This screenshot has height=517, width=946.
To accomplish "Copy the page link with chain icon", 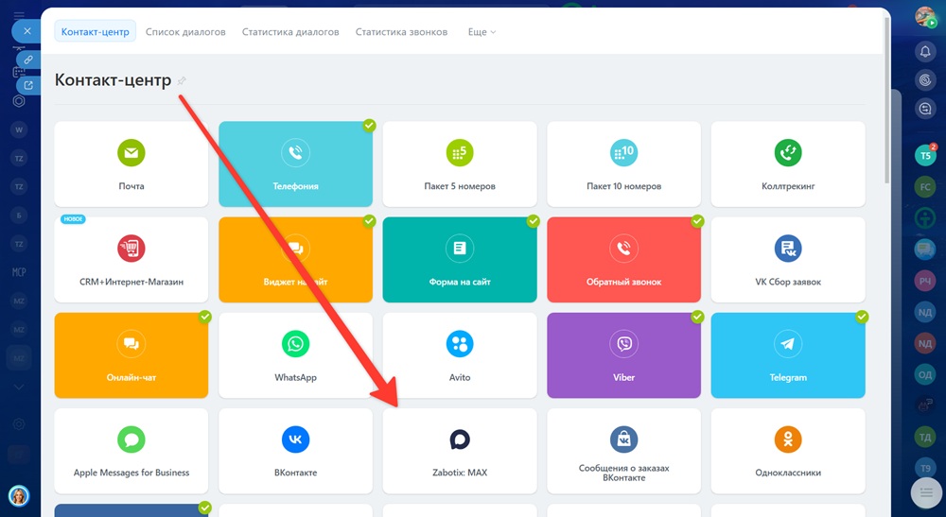I will pyautogui.click(x=28, y=60).
